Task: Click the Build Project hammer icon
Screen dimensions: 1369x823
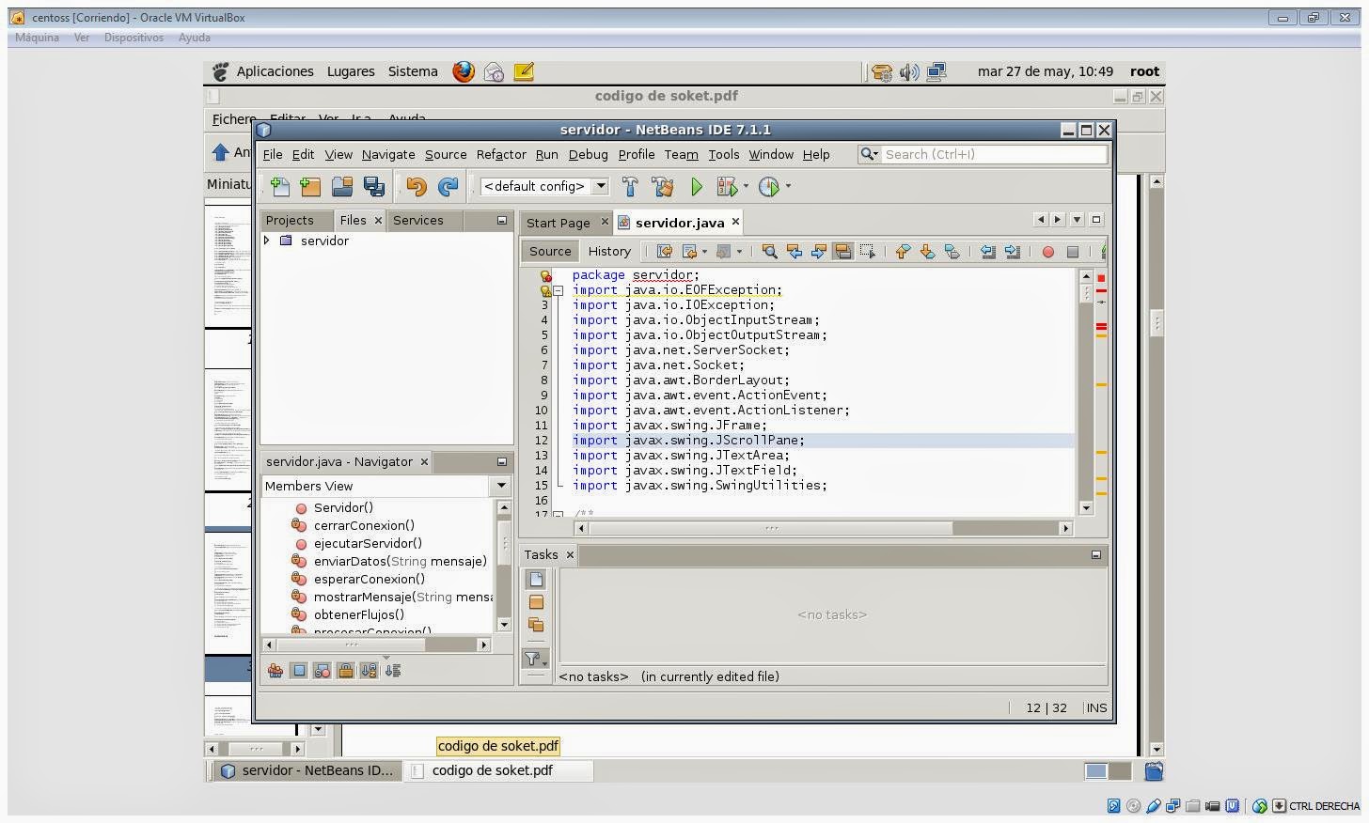Action: [630, 186]
